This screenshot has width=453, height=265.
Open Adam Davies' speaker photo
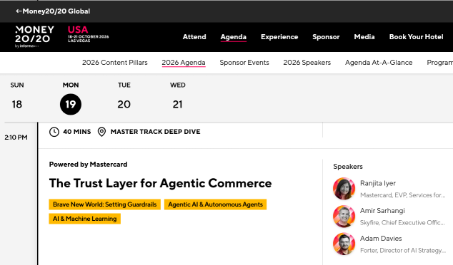(x=344, y=244)
